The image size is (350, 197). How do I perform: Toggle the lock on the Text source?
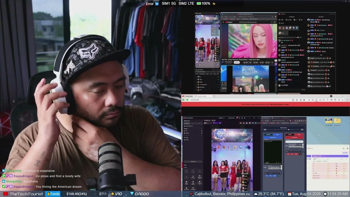202,131
